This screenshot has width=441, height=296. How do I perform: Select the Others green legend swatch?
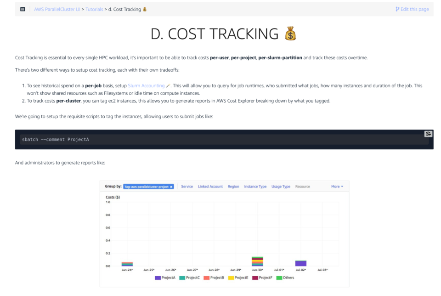(279, 278)
